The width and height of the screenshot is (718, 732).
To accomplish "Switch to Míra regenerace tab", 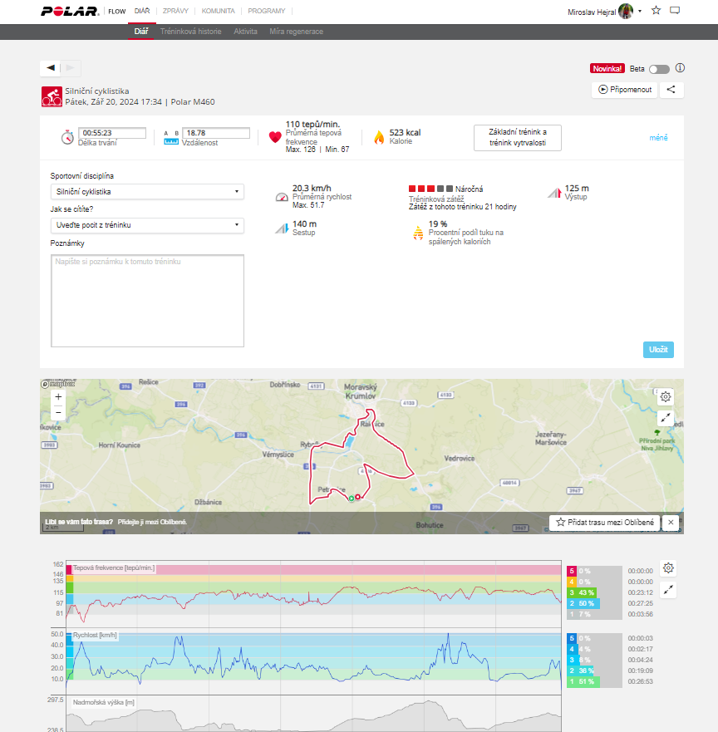I will point(297,32).
